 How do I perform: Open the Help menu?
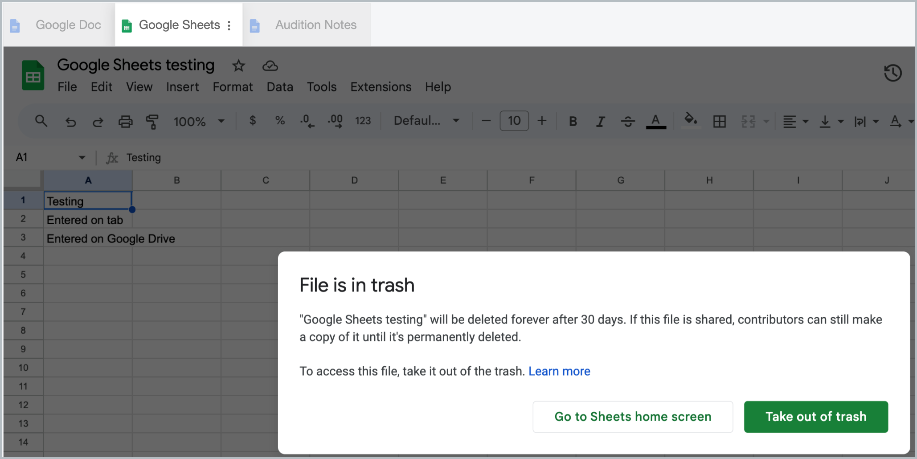(x=438, y=87)
